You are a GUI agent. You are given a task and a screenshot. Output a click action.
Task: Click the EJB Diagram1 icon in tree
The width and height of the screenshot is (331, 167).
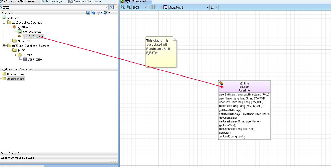pos(19,32)
